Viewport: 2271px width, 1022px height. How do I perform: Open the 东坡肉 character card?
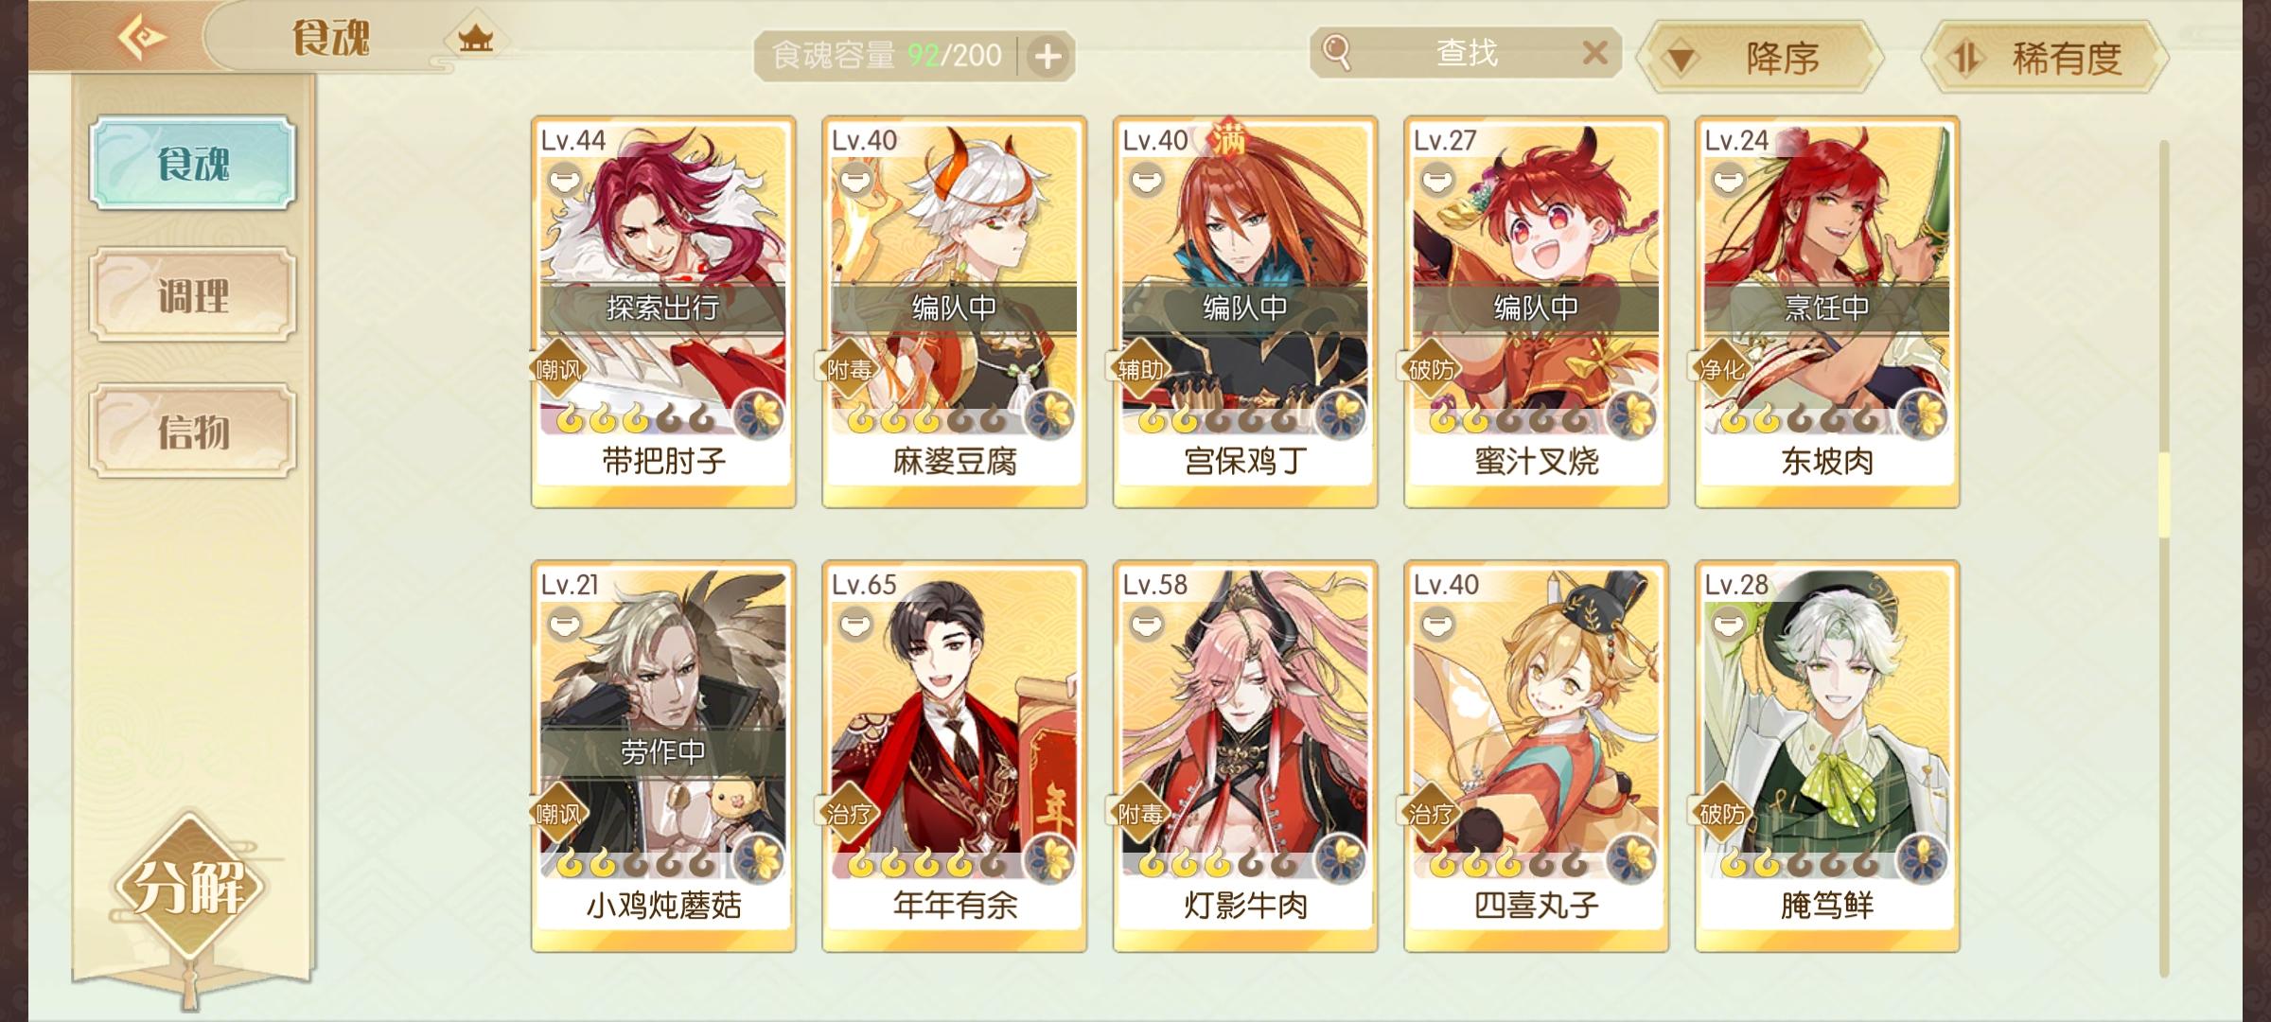1827,312
